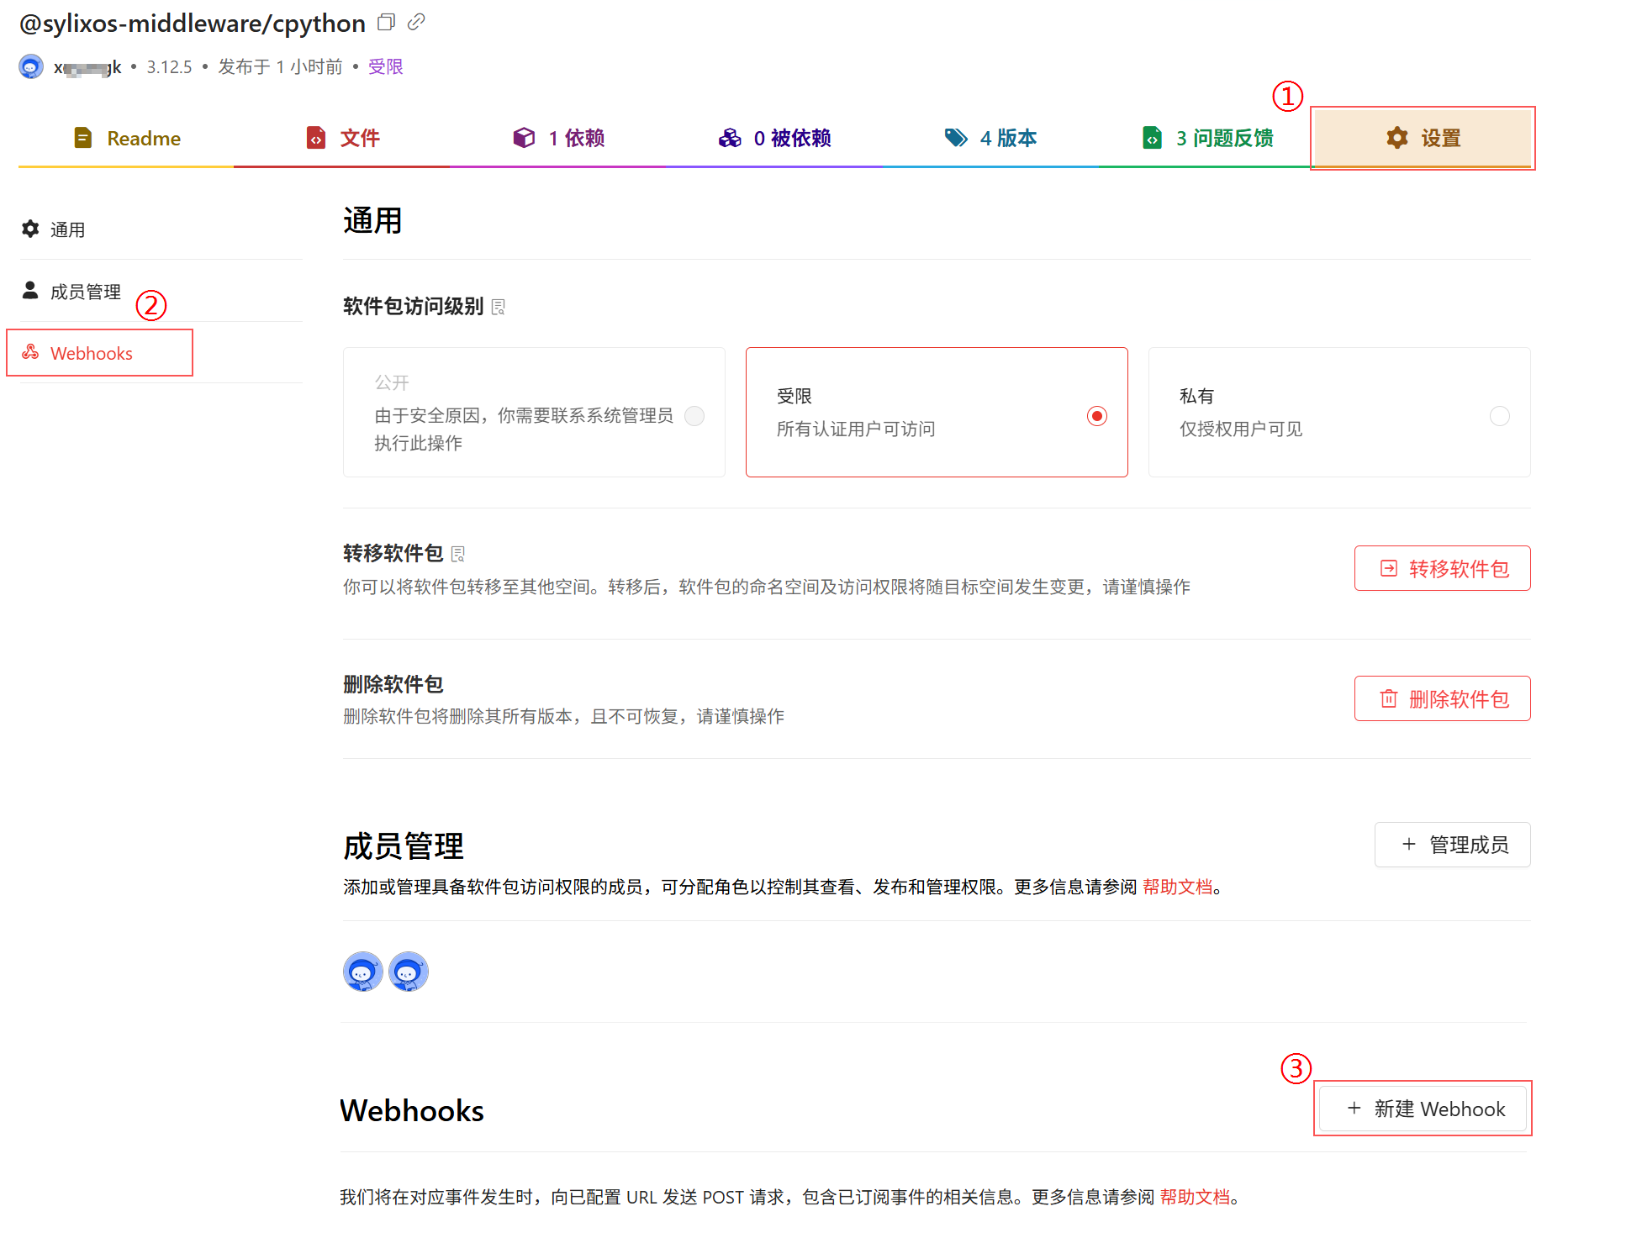The height and width of the screenshot is (1259, 1626).
Task: Open the 文件 tab
Action: (x=343, y=138)
